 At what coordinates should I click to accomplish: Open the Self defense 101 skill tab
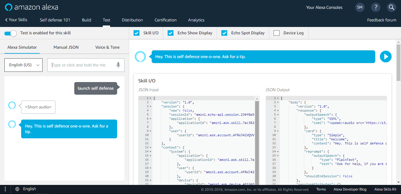pyautogui.click(x=55, y=20)
